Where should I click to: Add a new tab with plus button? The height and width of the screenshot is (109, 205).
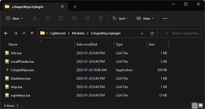[x=75, y=7]
